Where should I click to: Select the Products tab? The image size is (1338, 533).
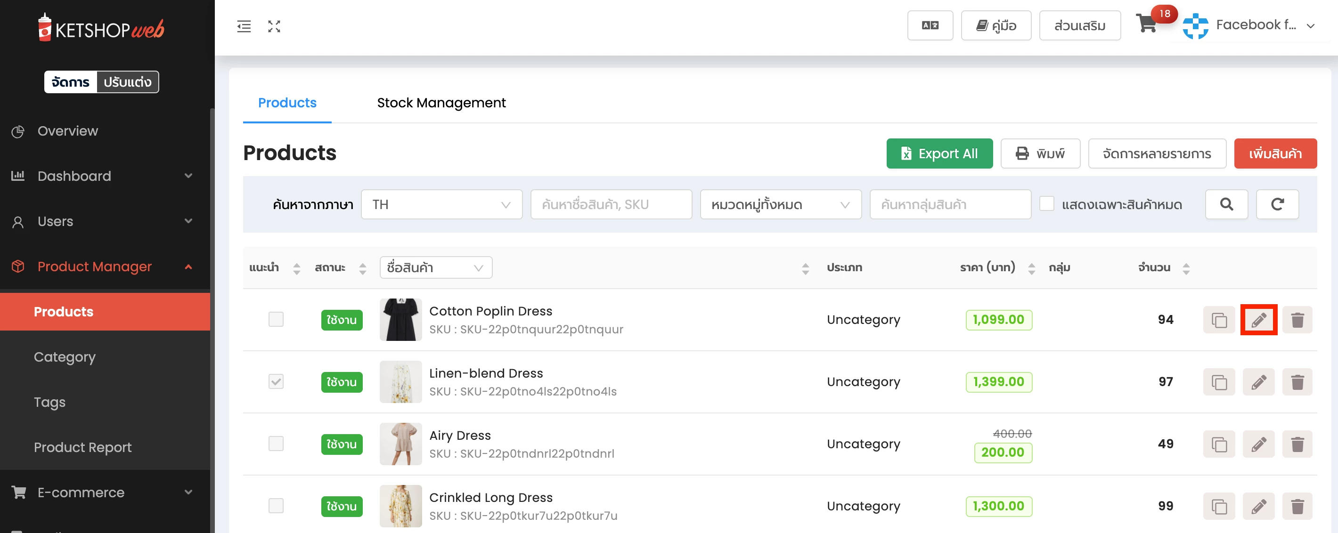287,103
